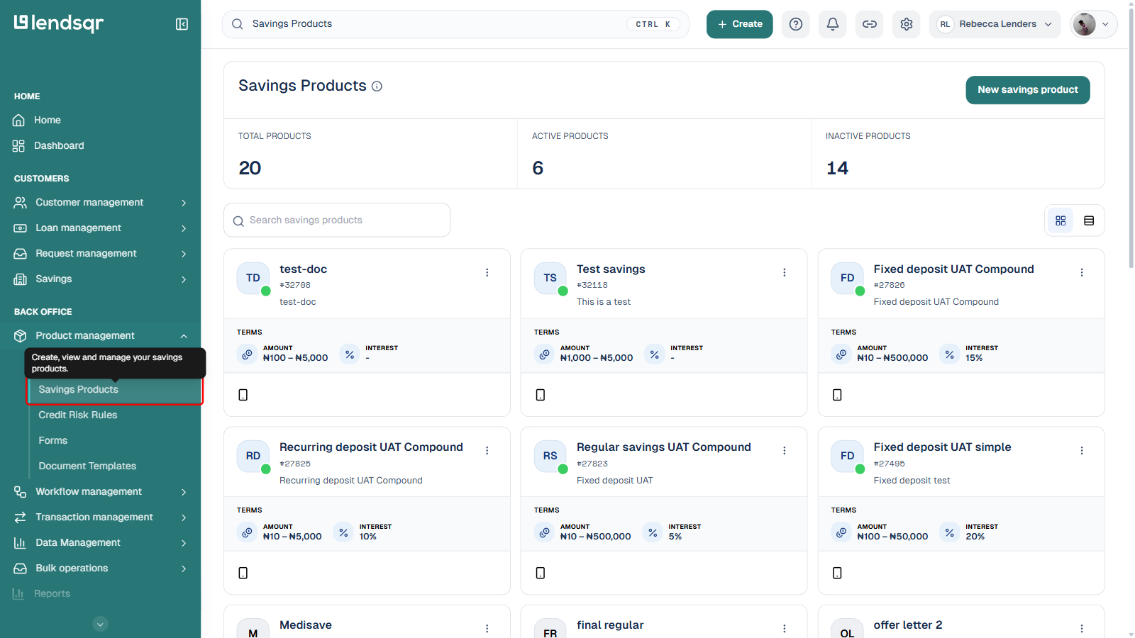Image resolution: width=1135 pixels, height=638 pixels.
Task: Open three-dot menu on Recurring deposit UAT Compound
Action: click(487, 450)
